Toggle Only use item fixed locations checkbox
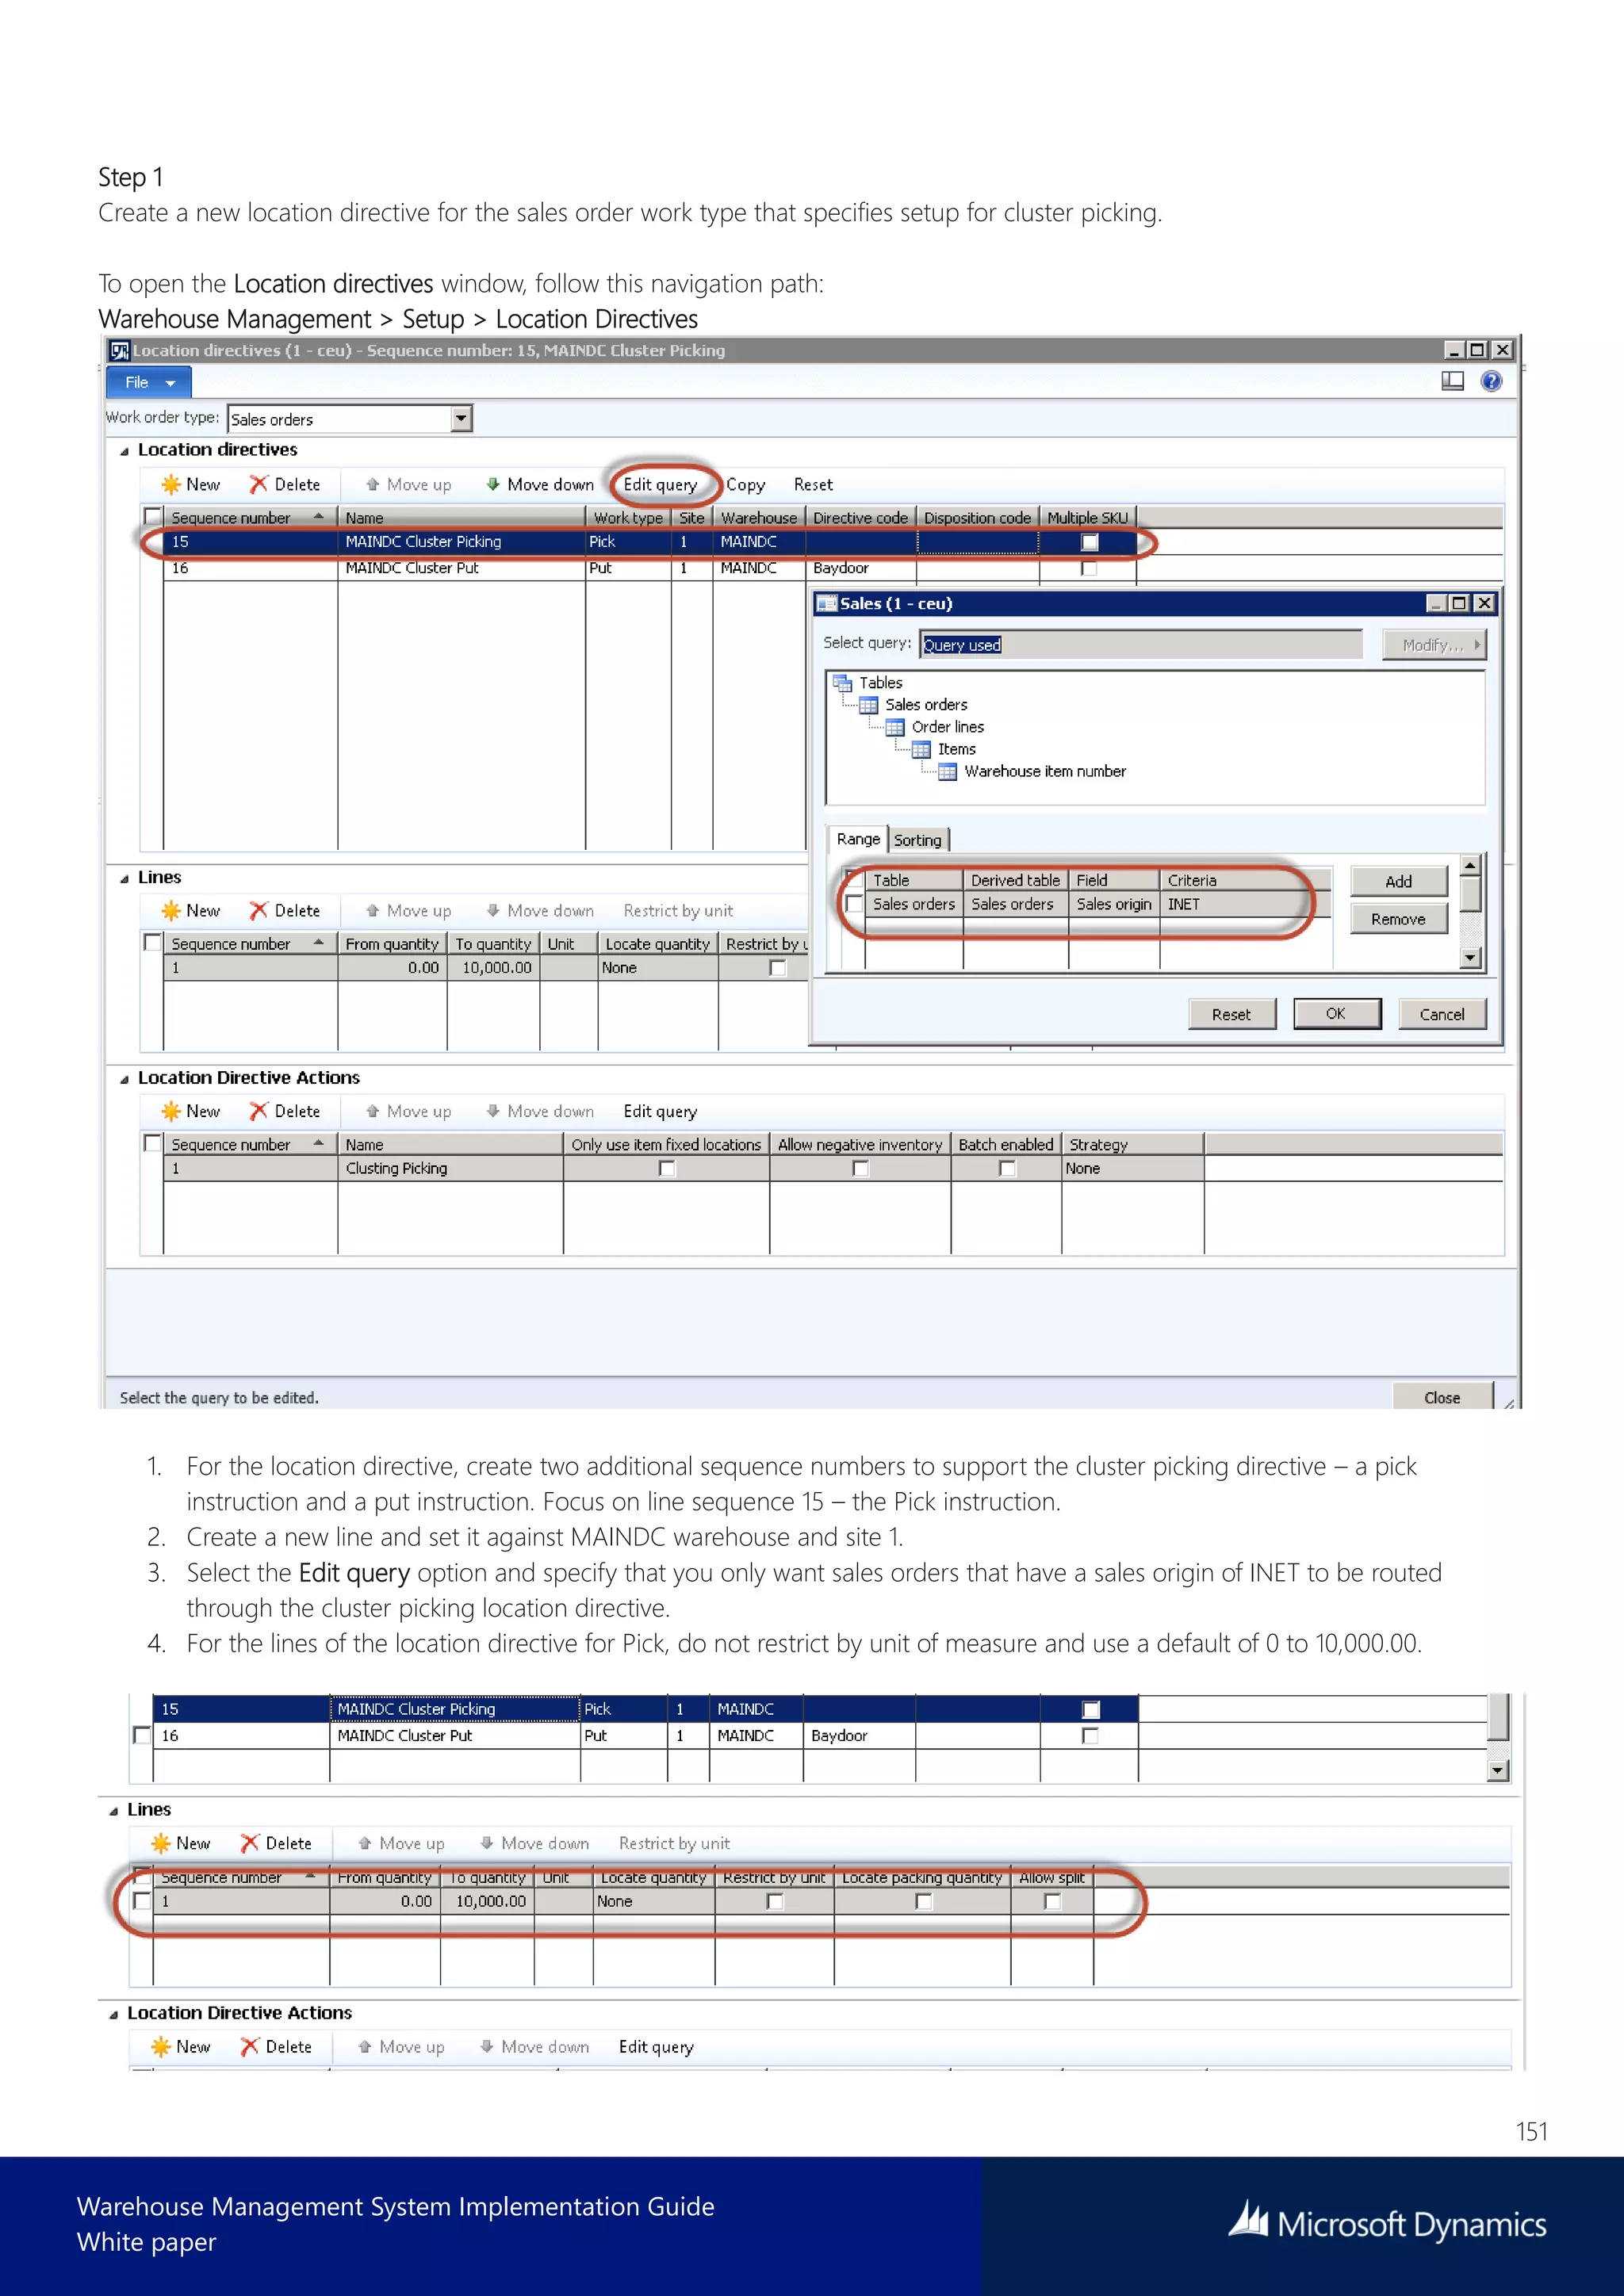The height and width of the screenshot is (2296, 1624). (667, 1168)
